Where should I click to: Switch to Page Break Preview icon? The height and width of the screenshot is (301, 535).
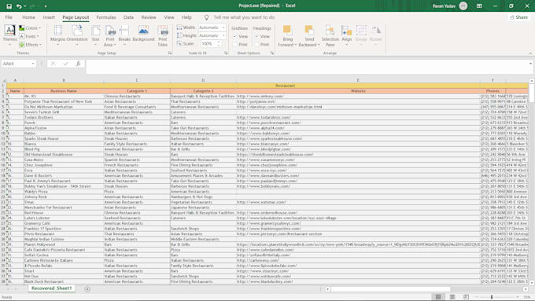pos(466,297)
